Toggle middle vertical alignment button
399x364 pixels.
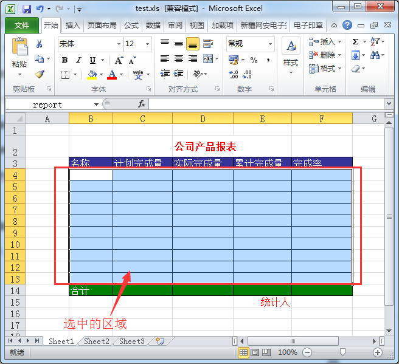click(x=178, y=44)
